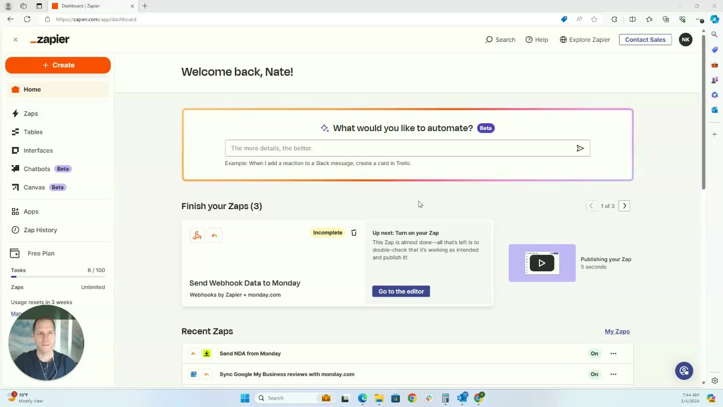
Task: Open options for Send NDA from Monday
Action: point(613,353)
